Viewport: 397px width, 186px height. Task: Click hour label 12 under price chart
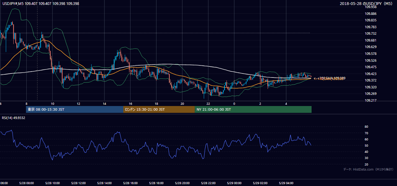[78, 104]
